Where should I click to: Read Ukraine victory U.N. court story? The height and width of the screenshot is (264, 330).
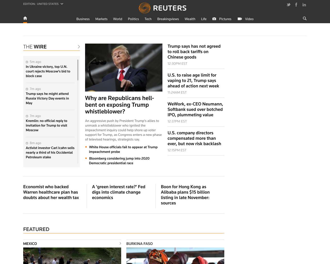coord(48,71)
